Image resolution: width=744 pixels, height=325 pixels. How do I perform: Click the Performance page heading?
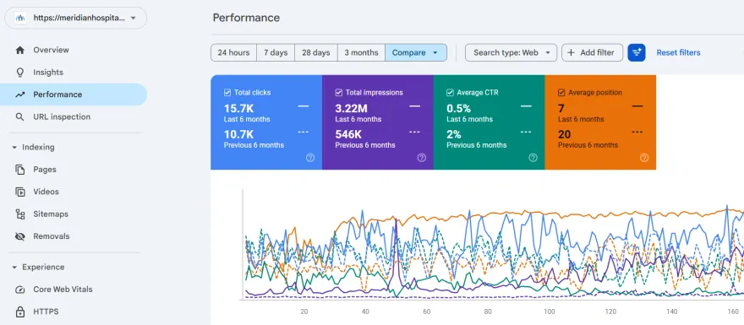point(246,18)
